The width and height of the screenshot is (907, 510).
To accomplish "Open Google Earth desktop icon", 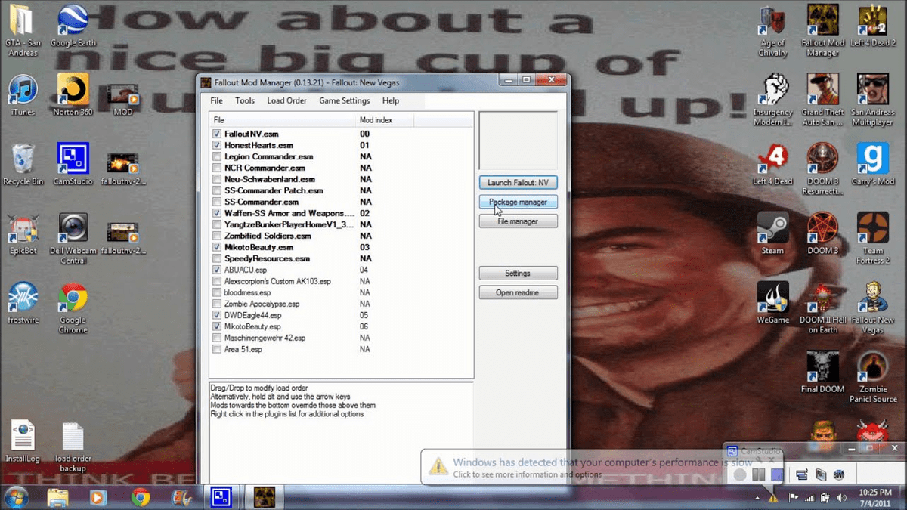I will coord(73,22).
